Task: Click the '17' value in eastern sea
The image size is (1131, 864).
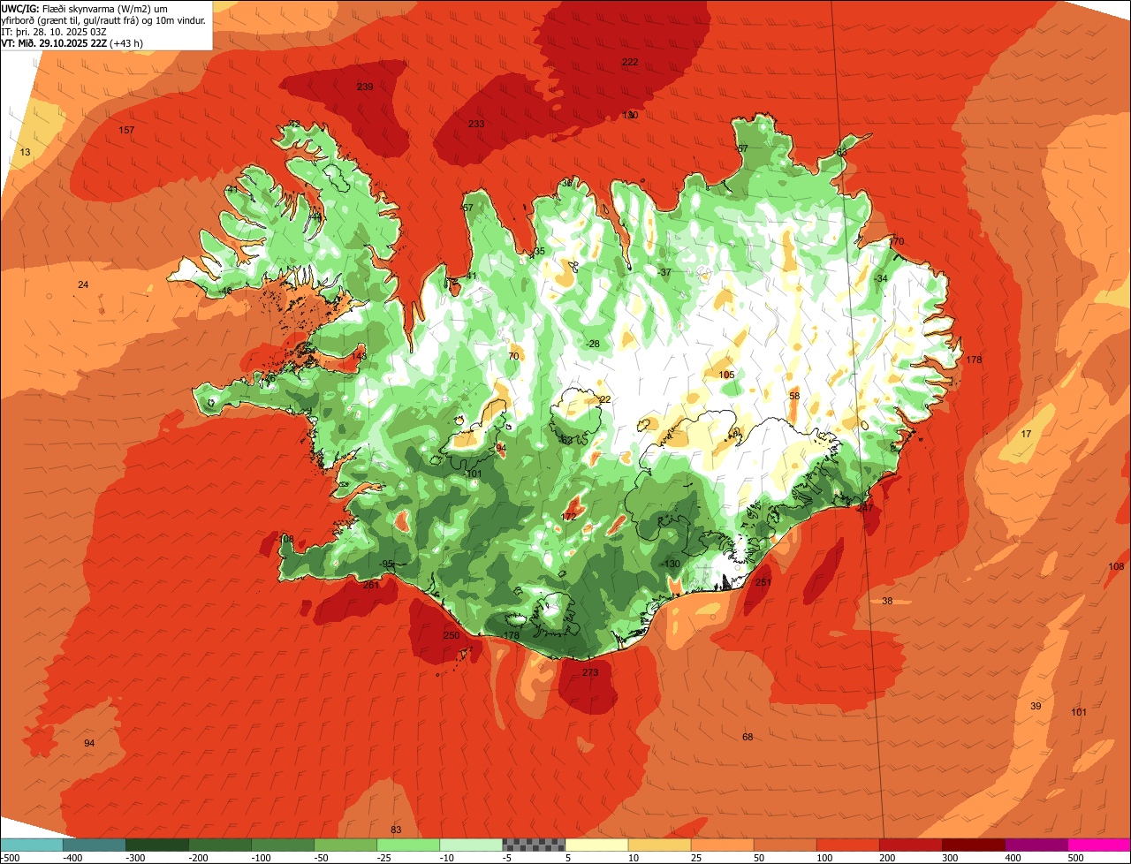Action: pos(1026,435)
